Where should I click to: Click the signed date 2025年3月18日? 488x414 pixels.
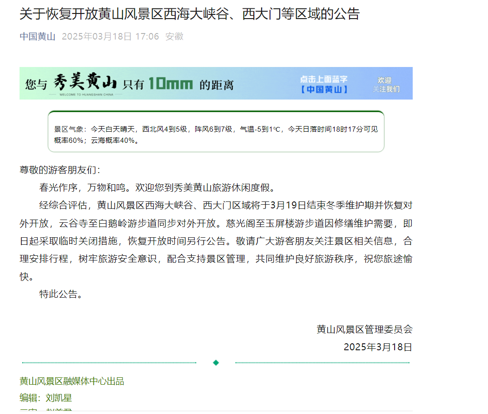(x=377, y=347)
